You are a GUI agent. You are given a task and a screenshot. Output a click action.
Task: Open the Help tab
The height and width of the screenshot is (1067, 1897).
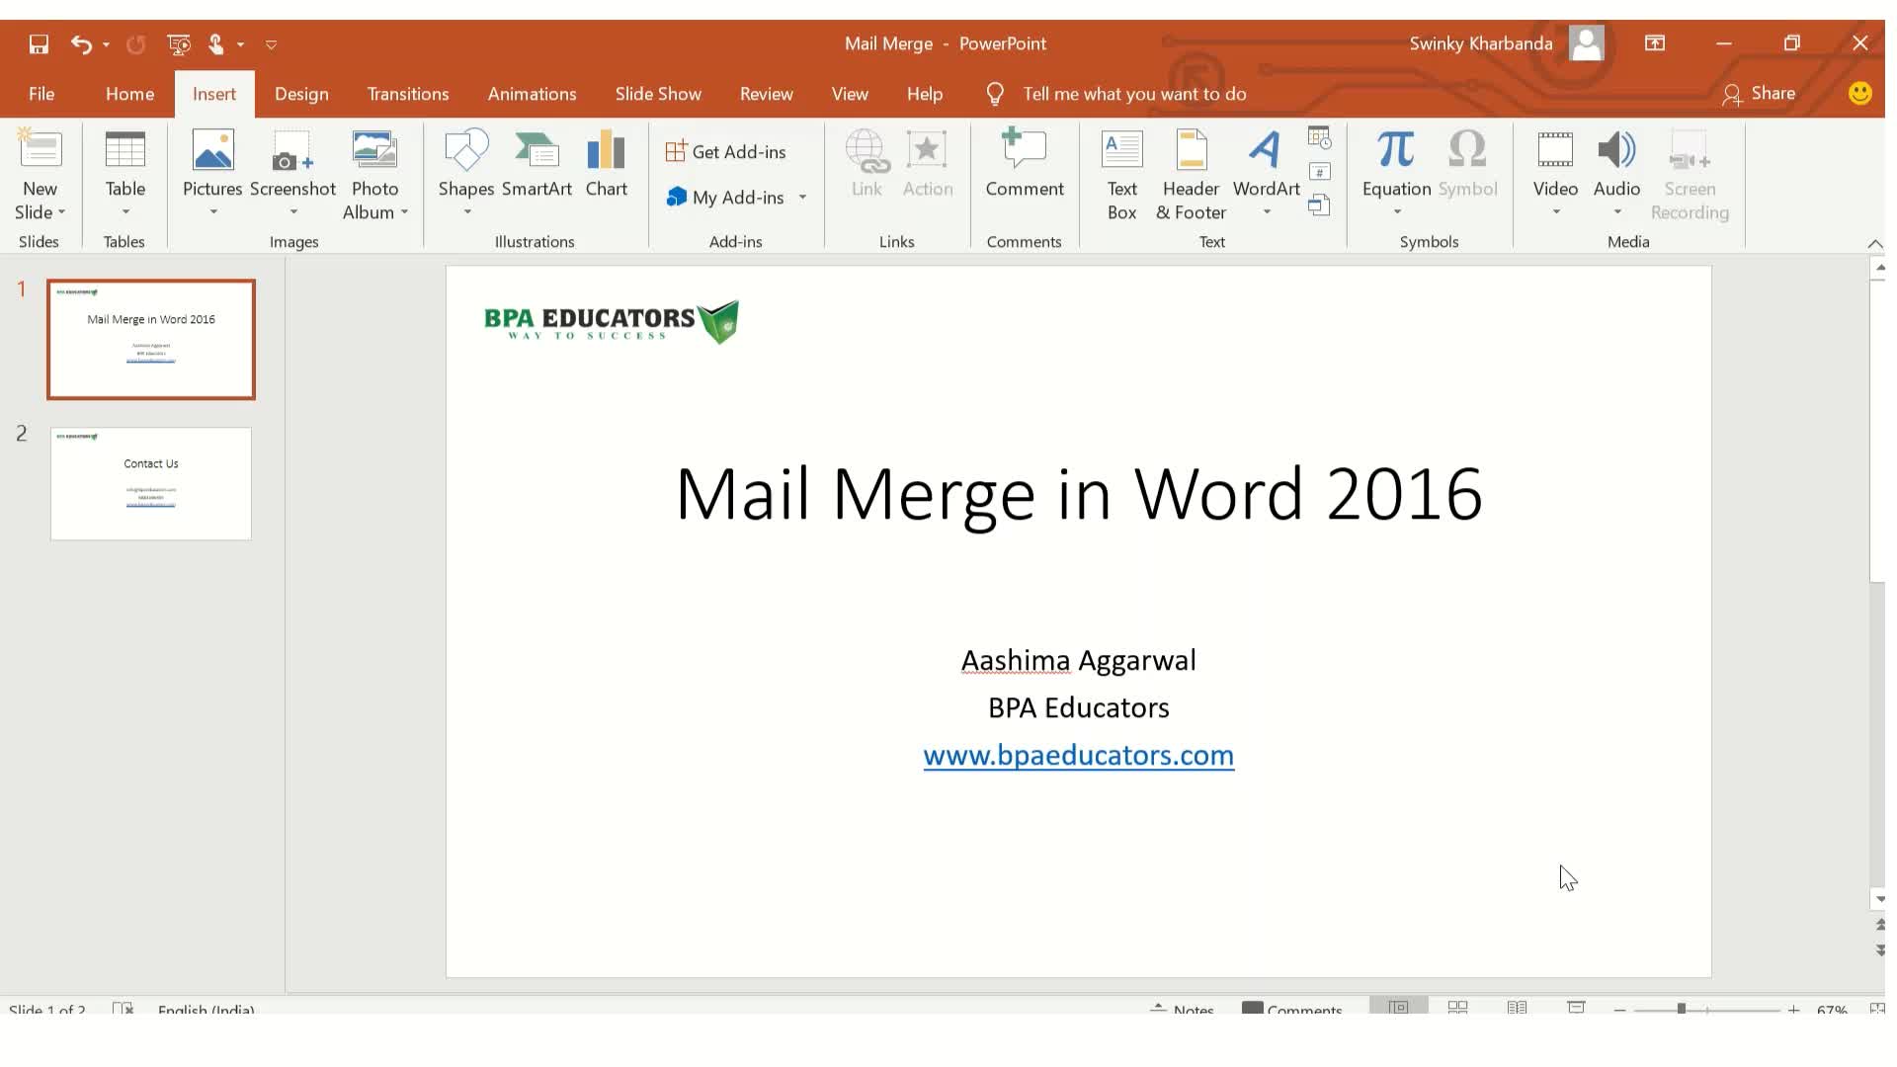tap(925, 94)
